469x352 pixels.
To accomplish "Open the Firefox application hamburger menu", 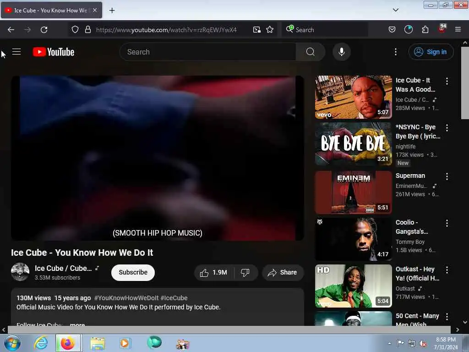I will point(458,30).
